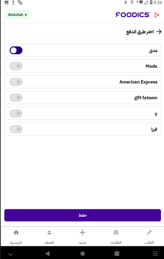Tap the pencil order icon
The image size is (164, 259).
[149, 233]
